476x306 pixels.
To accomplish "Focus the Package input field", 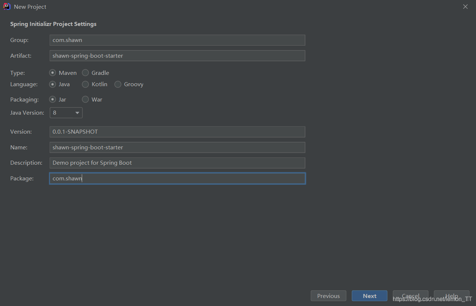I will (177, 179).
